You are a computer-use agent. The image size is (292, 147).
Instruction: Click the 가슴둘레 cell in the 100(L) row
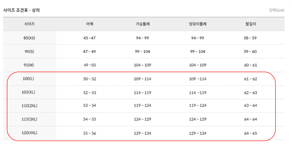click(143, 79)
